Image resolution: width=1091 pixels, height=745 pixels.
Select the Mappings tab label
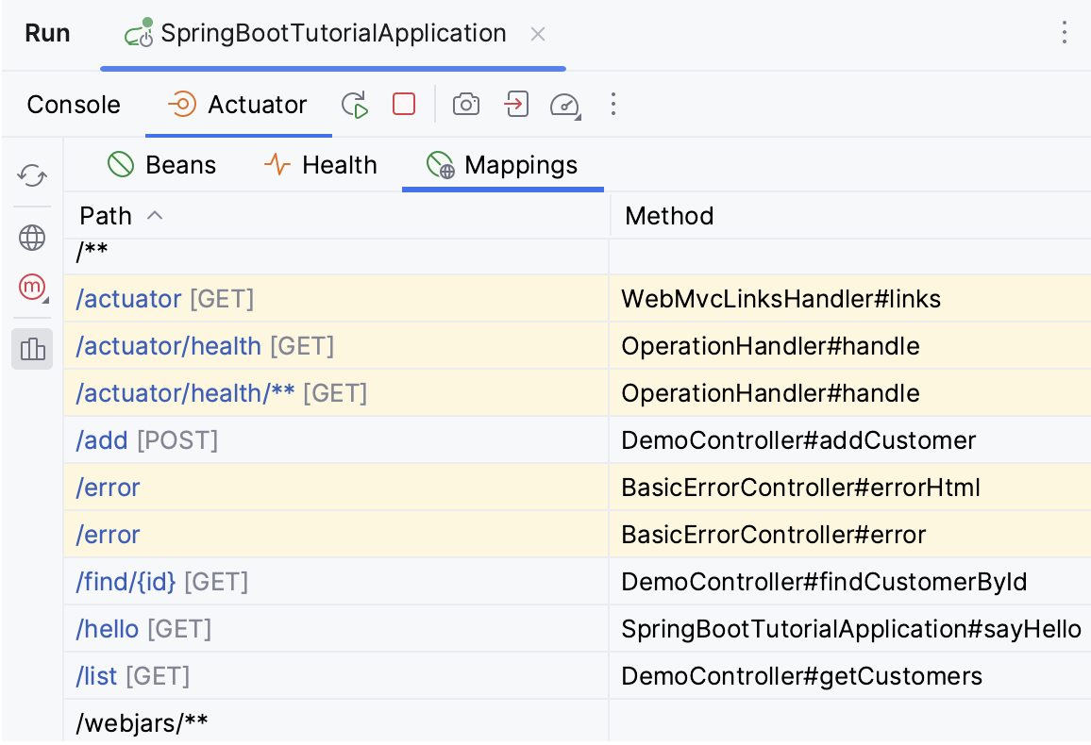click(x=521, y=165)
